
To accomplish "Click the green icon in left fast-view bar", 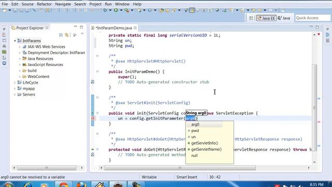I will (4, 52).
